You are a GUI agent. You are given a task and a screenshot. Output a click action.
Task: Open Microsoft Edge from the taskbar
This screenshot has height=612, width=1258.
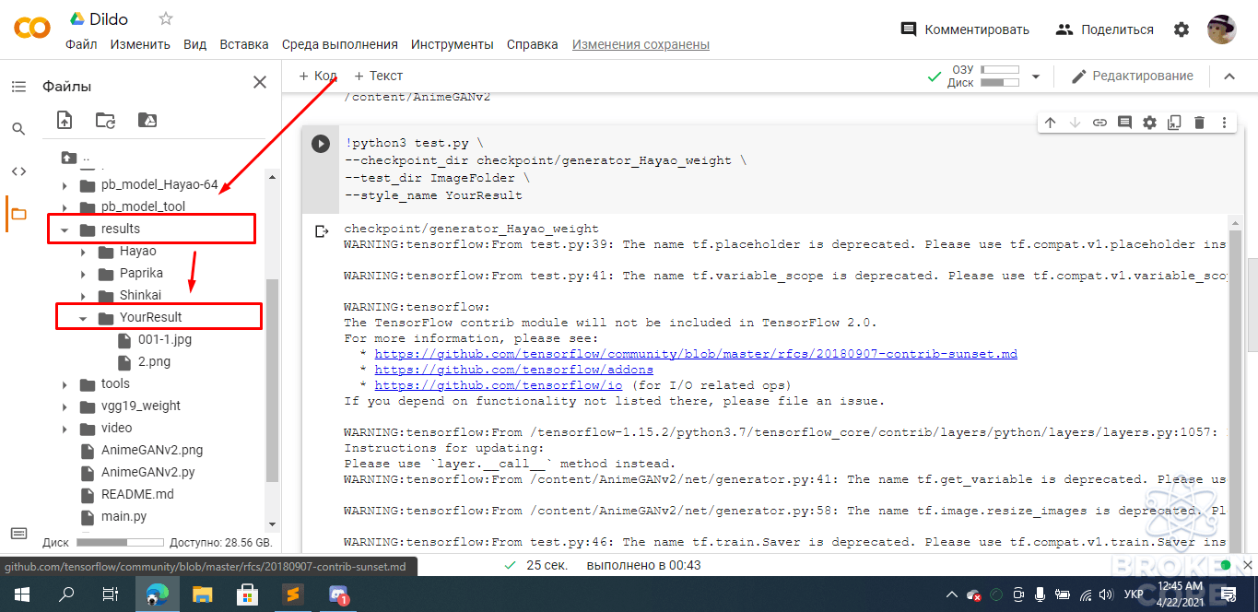point(158,594)
